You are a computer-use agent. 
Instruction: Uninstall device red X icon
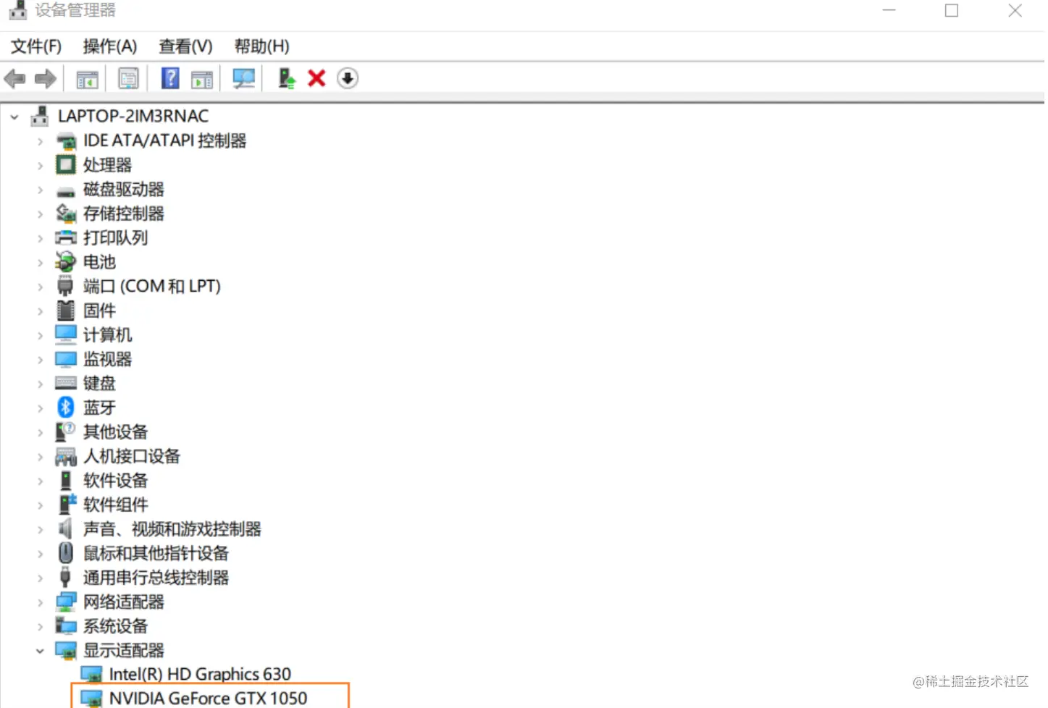(317, 78)
